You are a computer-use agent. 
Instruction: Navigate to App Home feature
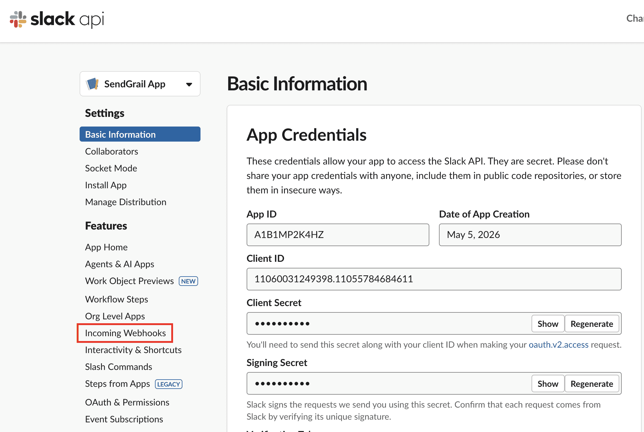[x=106, y=247]
